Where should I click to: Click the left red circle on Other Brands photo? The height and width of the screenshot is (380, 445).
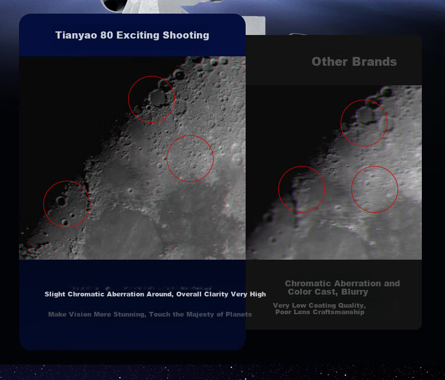click(x=301, y=189)
